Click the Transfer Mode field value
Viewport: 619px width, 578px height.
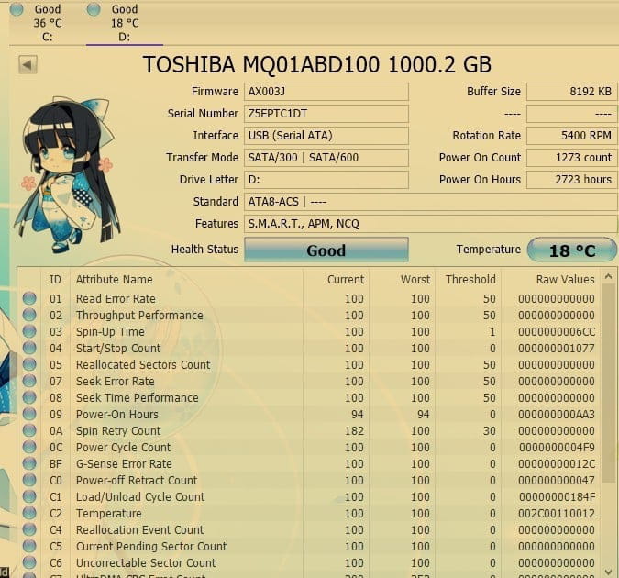pyautogui.click(x=326, y=158)
